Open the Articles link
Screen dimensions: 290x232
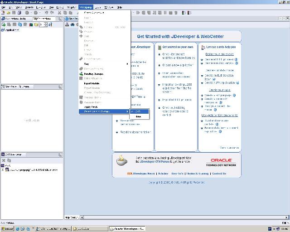click(x=163, y=174)
